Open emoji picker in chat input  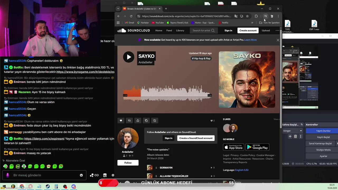(x=81, y=175)
